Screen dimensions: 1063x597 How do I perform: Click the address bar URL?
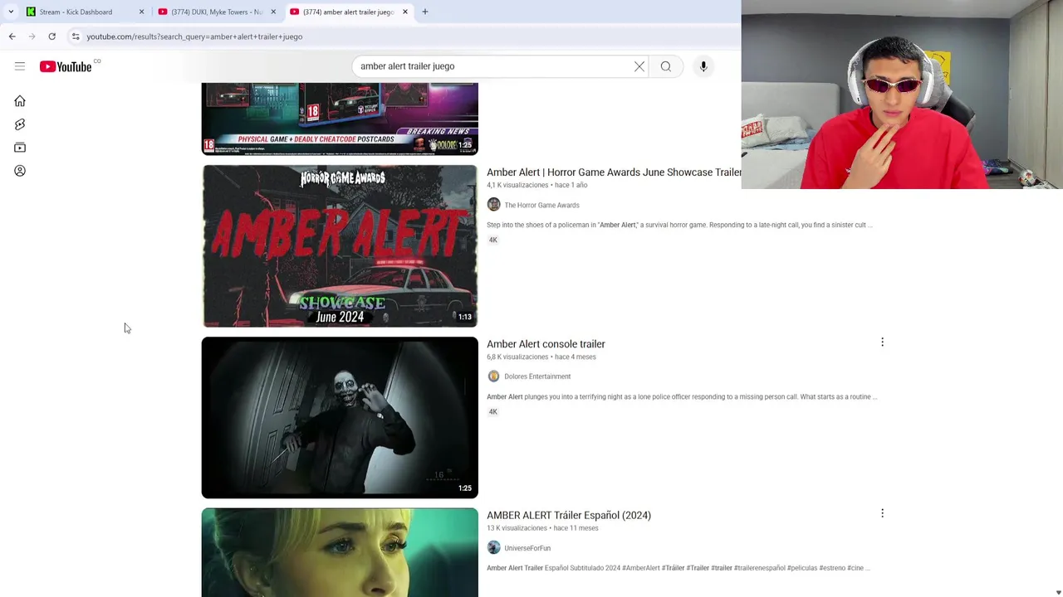point(194,36)
